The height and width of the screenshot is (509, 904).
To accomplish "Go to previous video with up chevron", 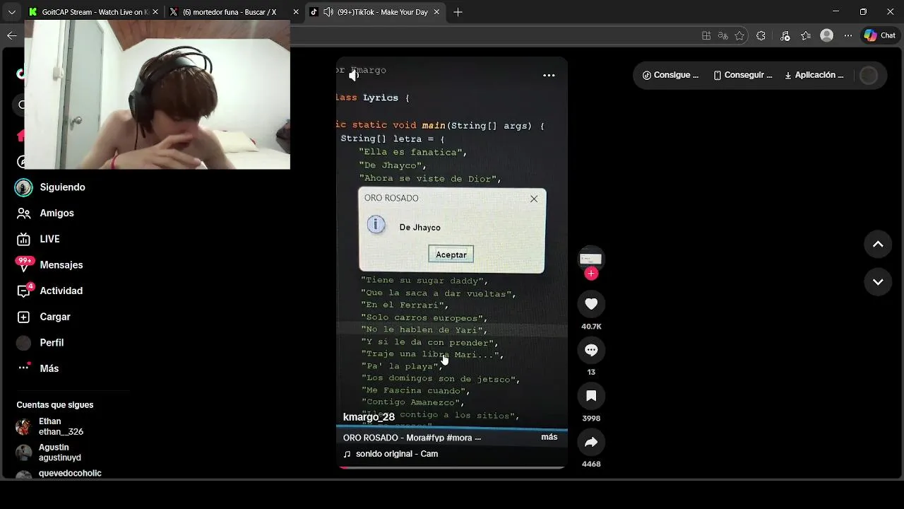I will coord(878,245).
